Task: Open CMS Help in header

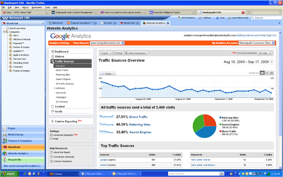Action: coord(220,18)
